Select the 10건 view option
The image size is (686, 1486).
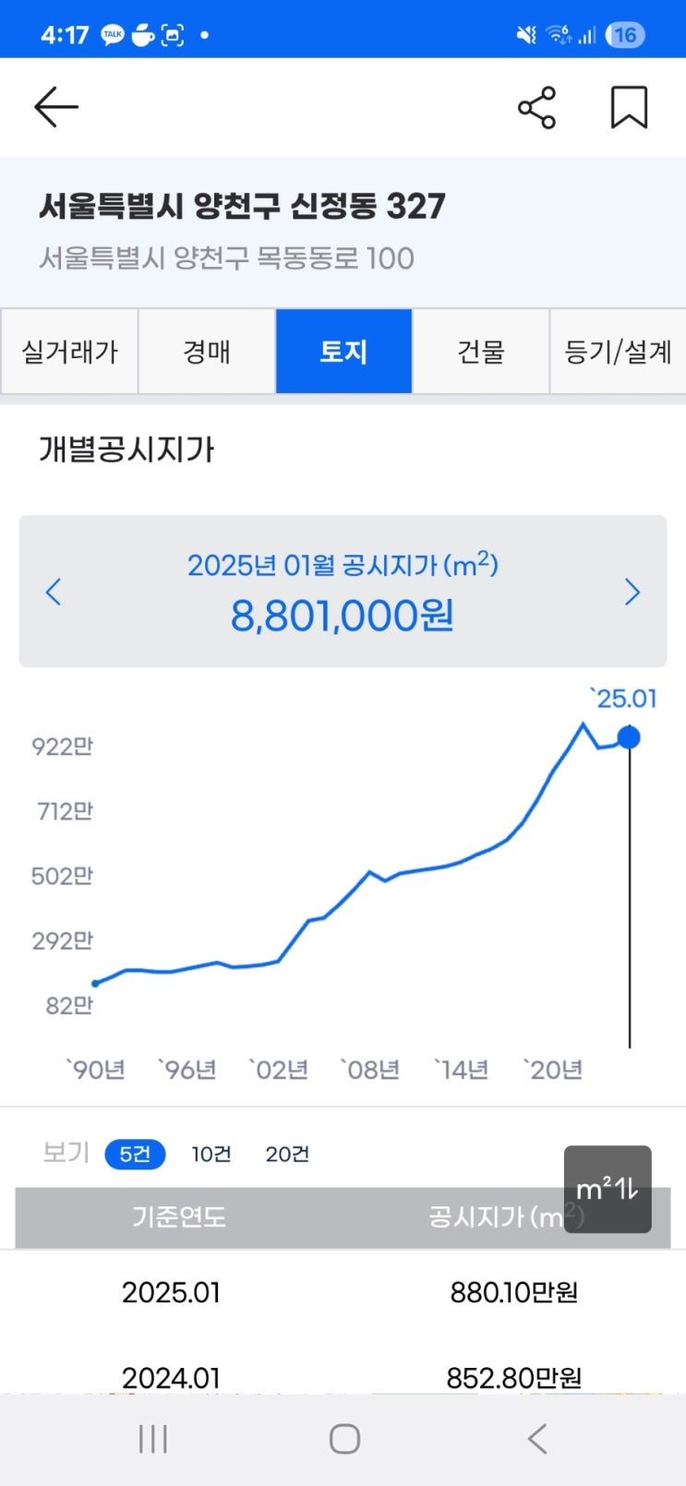[211, 1154]
